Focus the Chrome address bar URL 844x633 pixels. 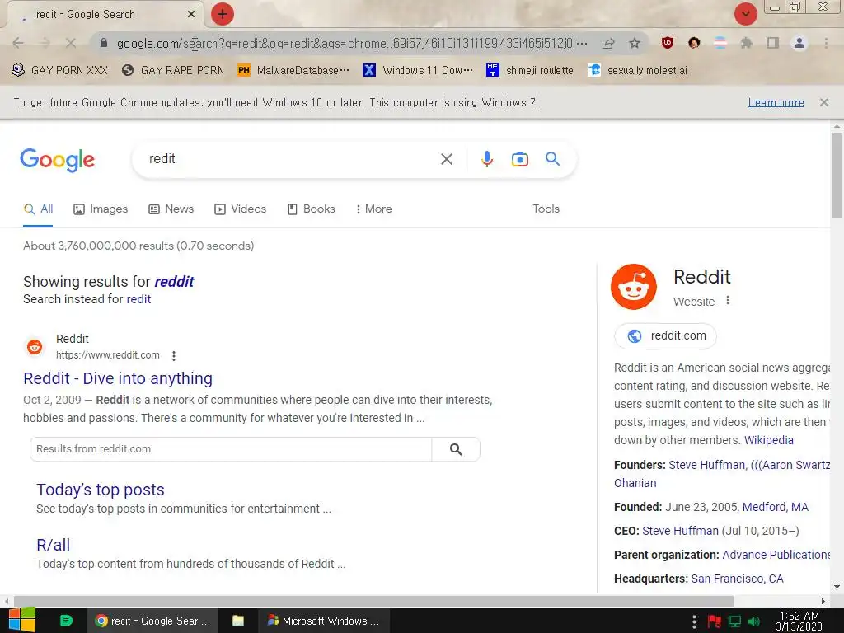[x=353, y=43]
